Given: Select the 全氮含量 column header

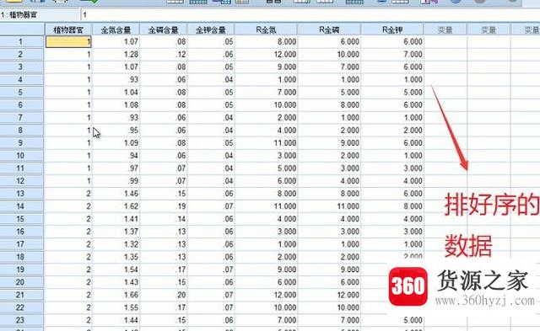Looking at the screenshot, I should 116,30.
